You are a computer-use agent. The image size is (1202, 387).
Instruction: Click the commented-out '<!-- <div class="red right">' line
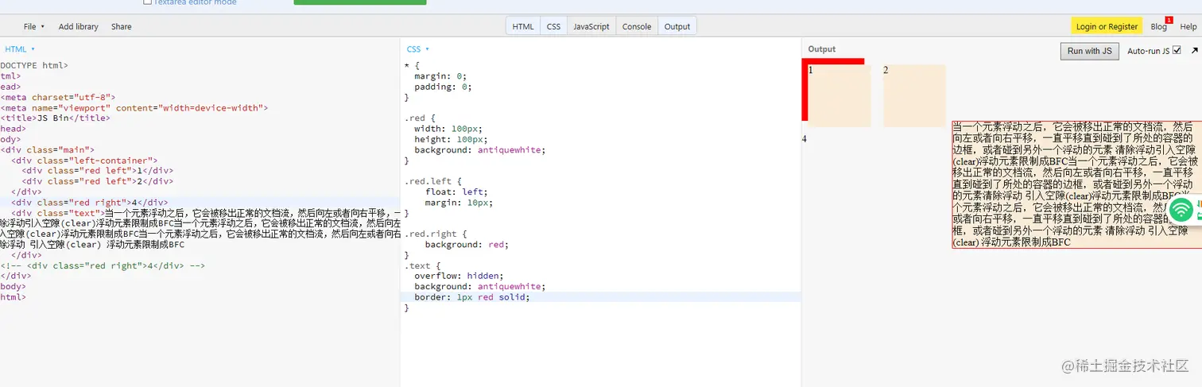pyautogui.click(x=103, y=265)
